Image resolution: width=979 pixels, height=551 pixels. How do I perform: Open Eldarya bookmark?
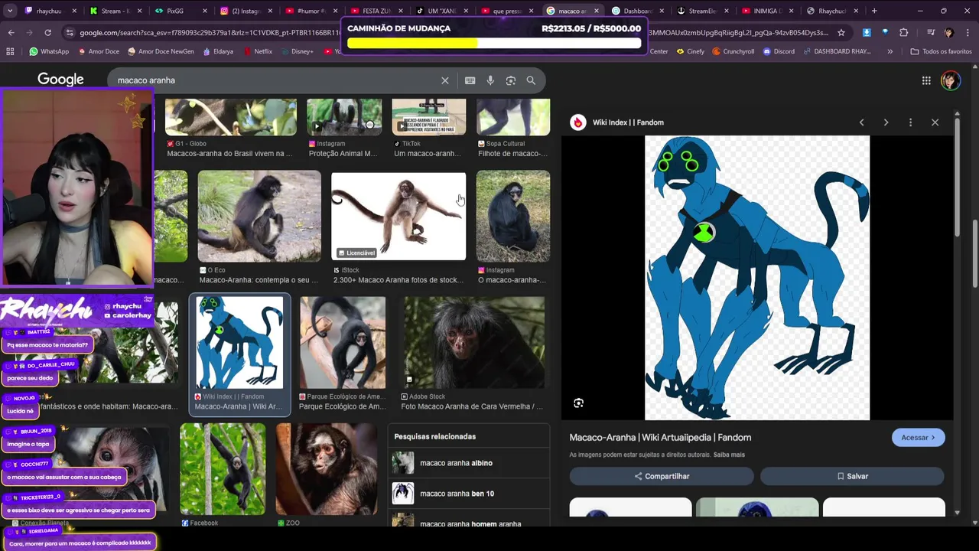[x=218, y=51]
